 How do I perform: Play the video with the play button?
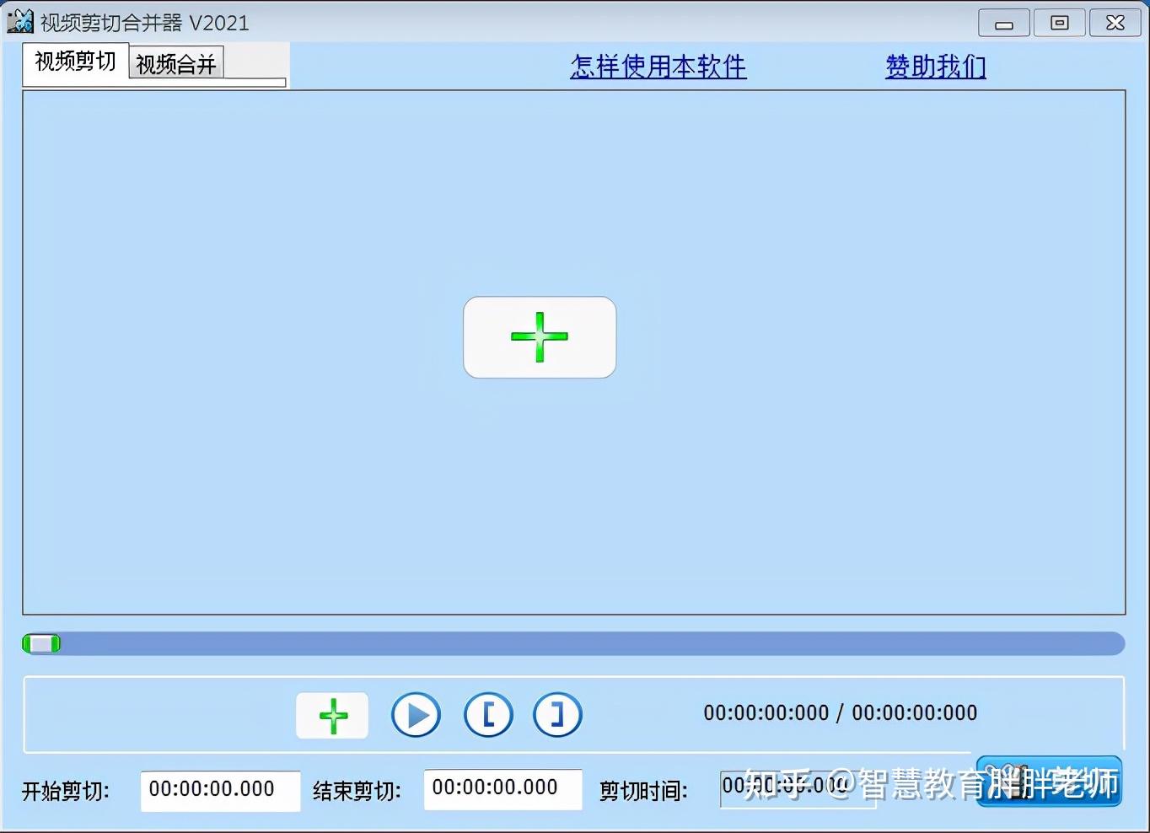click(416, 715)
